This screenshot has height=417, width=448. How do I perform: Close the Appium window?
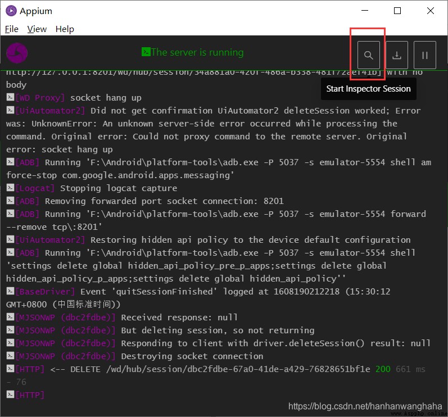(x=430, y=11)
